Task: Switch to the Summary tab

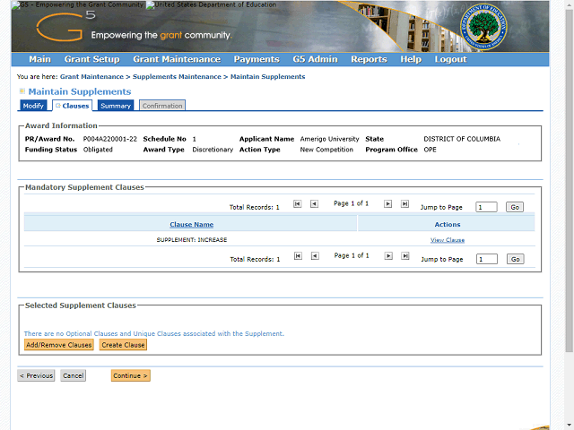Action: click(116, 106)
